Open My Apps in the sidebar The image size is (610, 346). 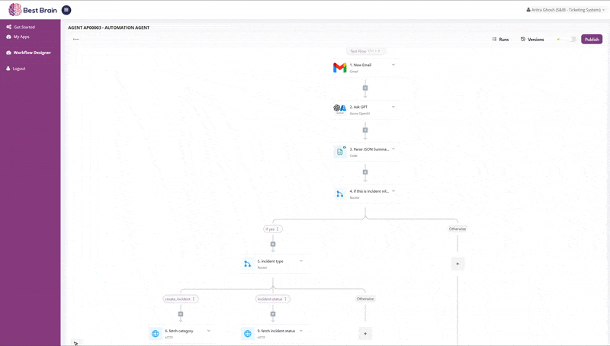[18, 37]
